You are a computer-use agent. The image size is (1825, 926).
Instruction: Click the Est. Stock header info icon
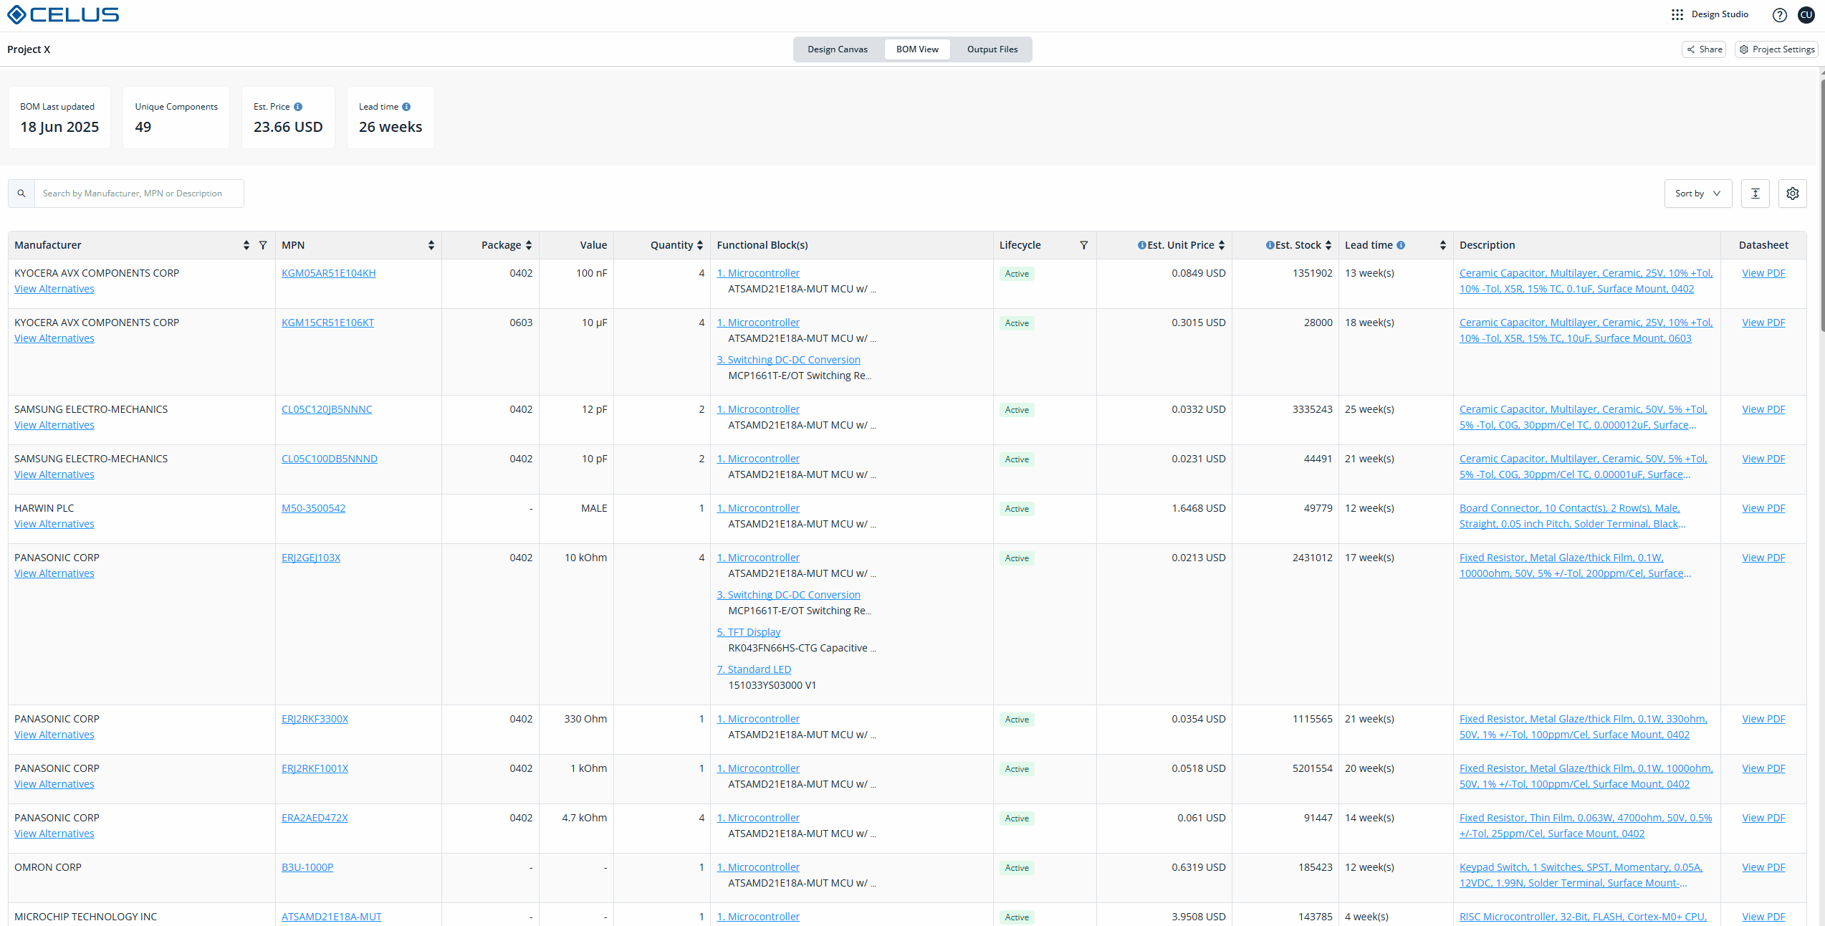[1270, 245]
